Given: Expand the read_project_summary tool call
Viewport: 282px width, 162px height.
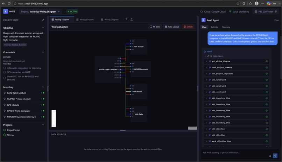Looking at the screenshot, I should point(206,68).
